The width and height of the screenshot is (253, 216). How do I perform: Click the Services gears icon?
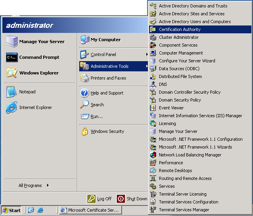(153, 186)
